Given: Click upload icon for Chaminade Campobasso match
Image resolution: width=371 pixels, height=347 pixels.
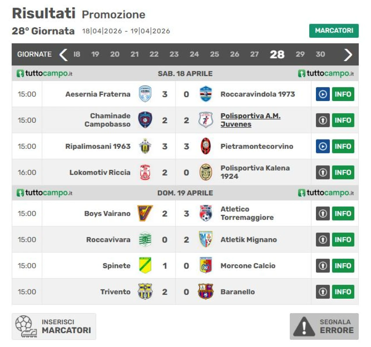Looking at the screenshot, I should click(x=323, y=120).
